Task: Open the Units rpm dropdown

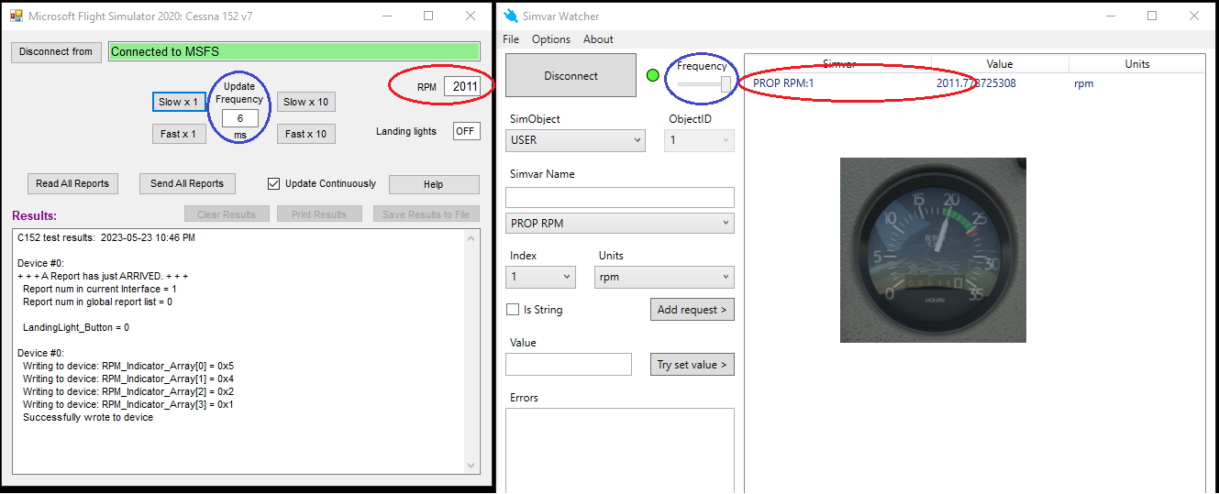Action: tap(663, 277)
